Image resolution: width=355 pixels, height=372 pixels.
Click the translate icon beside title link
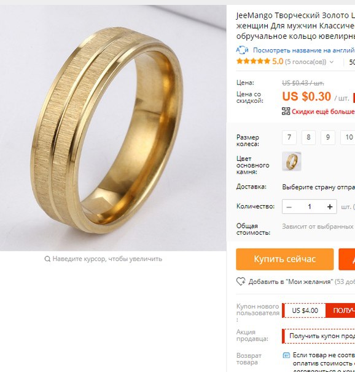click(x=242, y=50)
